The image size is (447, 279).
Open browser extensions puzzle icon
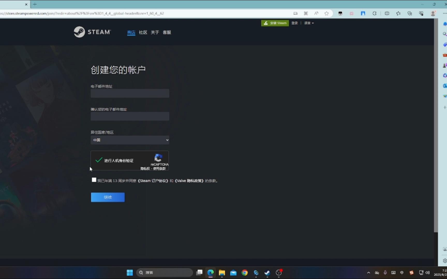coord(374,13)
